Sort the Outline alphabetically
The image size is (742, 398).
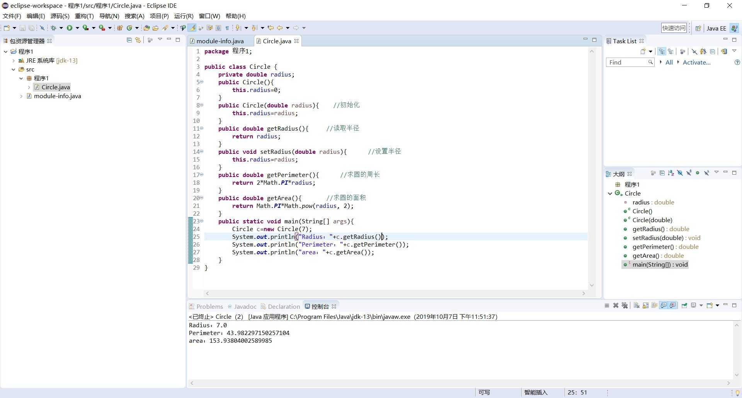671,173
